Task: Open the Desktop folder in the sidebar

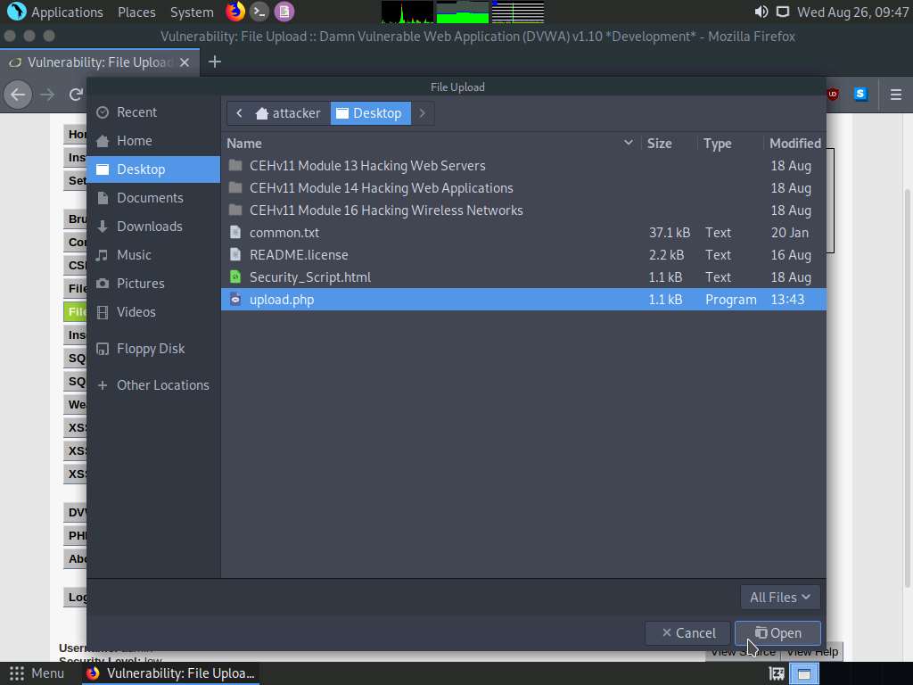Action: (x=141, y=169)
